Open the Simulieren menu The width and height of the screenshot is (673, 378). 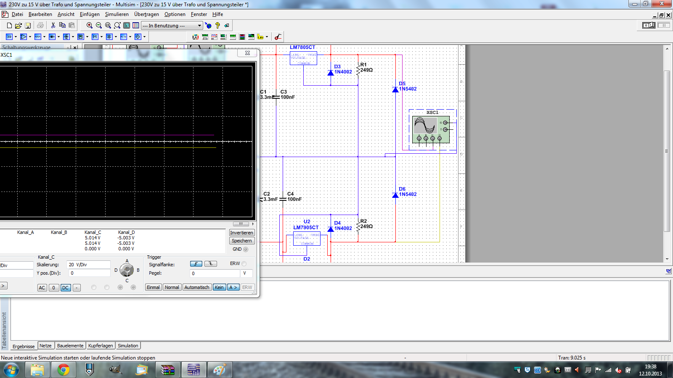pyautogui.click(x=117, y=14)
